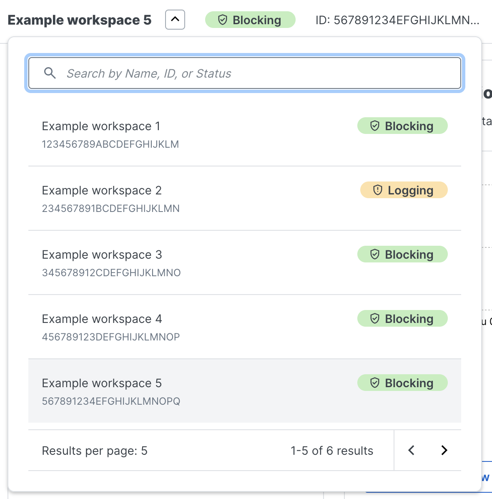Select Example workspace 2 from the list
The width and height of the screenshot is (492, 499).
pyautogui.click(x=245, y=199)
